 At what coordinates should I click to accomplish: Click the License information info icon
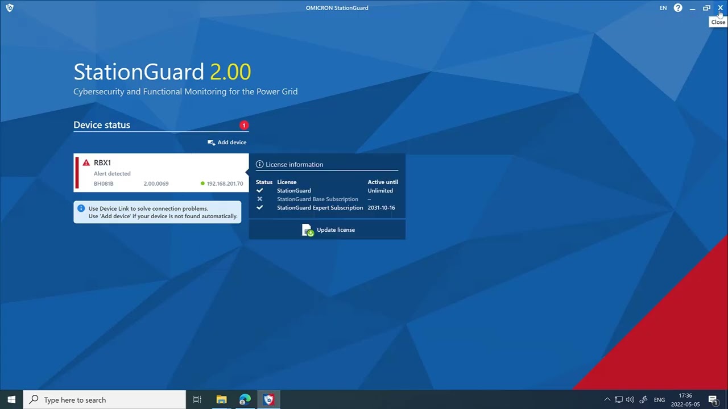point(259,164)
